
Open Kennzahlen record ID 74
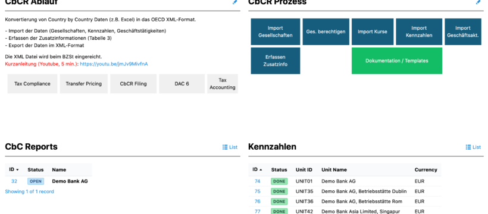pyautogui.click(x=257, y=181)
